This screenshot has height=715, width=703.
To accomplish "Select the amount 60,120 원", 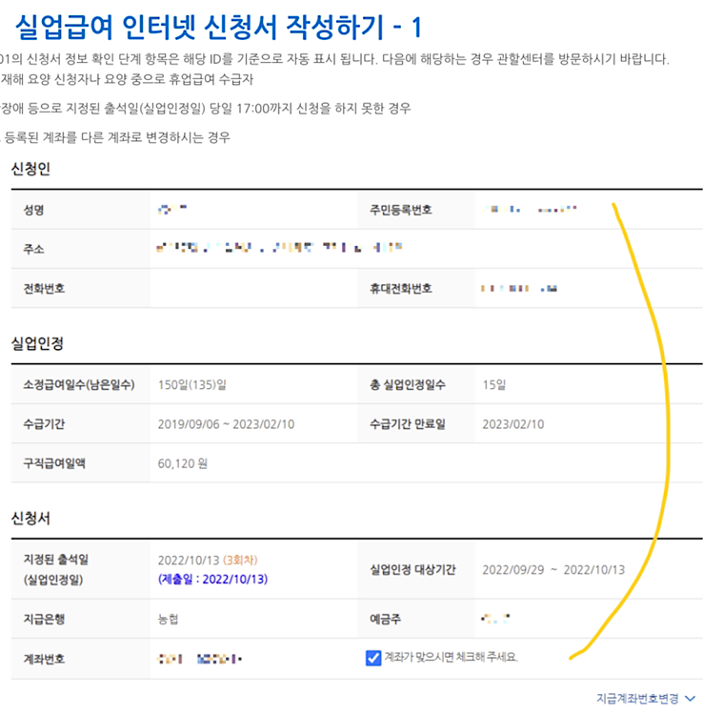I will tap(183, 463).
